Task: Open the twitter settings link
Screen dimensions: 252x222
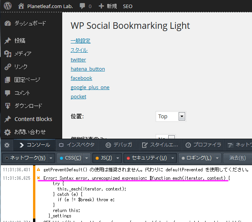Action: (78, 60)
